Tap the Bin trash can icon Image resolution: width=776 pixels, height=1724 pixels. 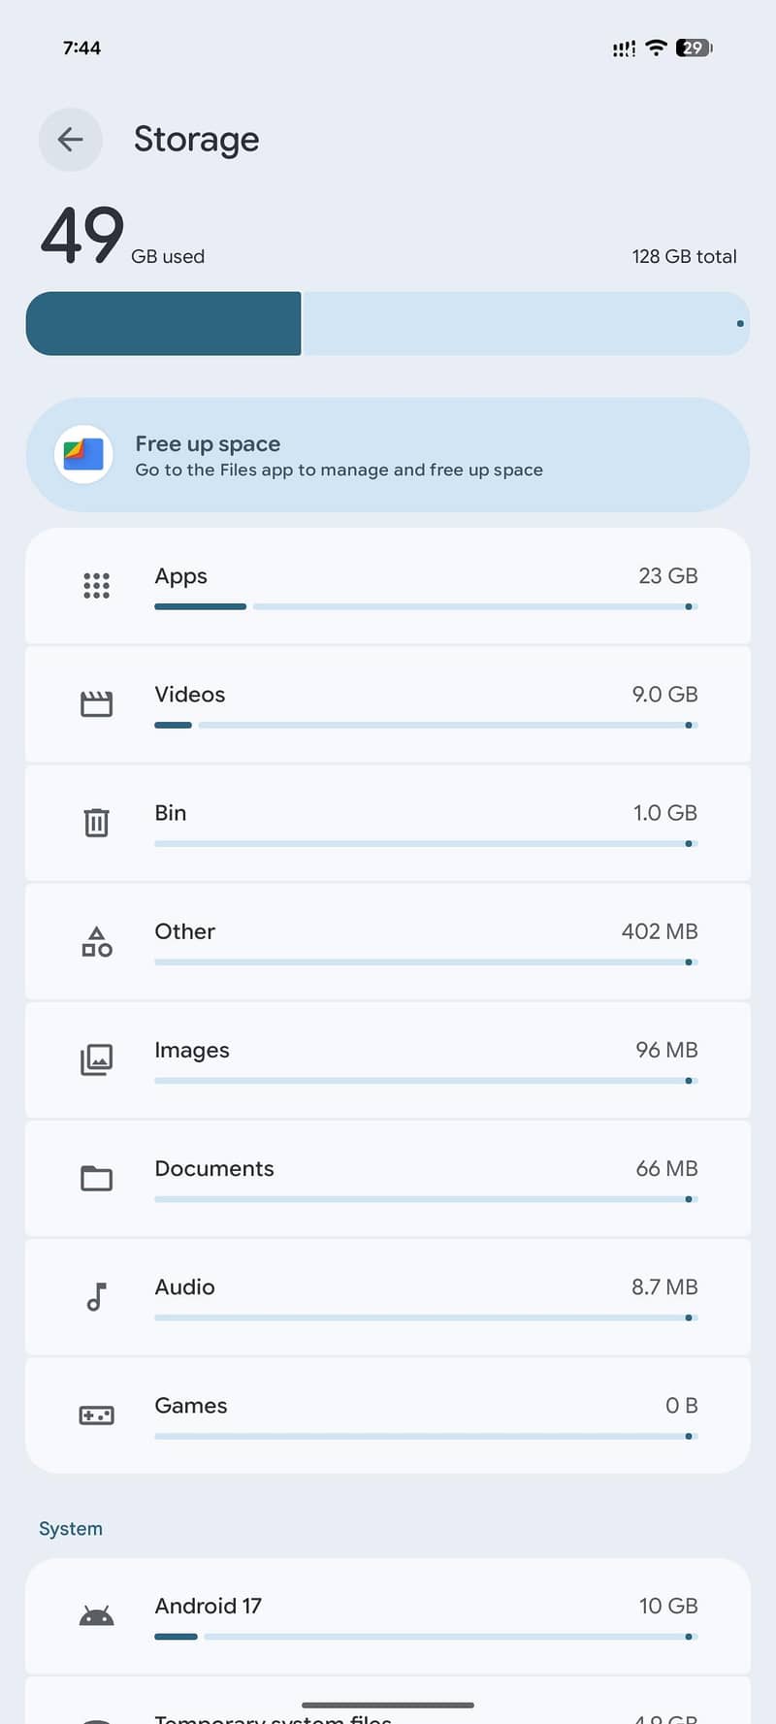click(96, 823)
